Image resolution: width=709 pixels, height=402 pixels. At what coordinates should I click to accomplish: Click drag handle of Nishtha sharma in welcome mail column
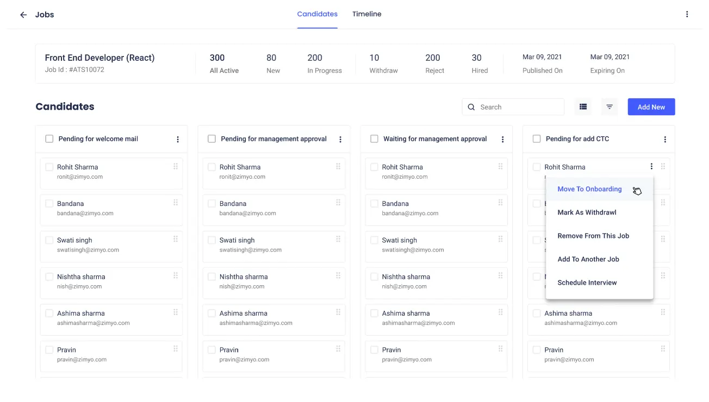point(176,275)
